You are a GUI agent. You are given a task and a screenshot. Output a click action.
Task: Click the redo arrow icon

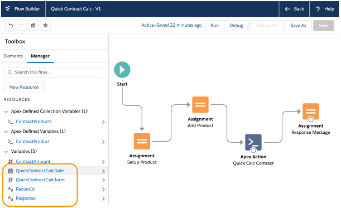pyautogui.click(x=21, y=26)
